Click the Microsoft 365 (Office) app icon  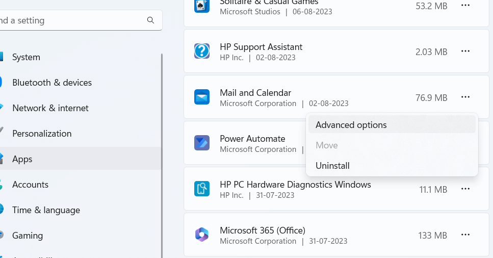[202, 235]
